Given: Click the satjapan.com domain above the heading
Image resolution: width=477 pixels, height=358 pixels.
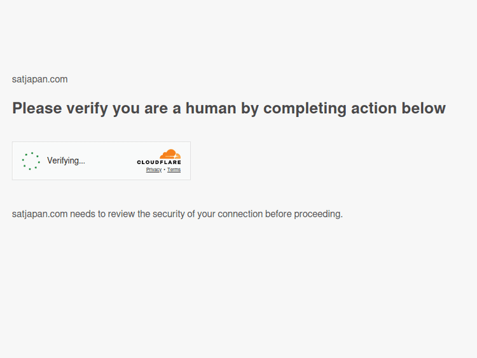Looking at the screenshot, I should (39, 79).
